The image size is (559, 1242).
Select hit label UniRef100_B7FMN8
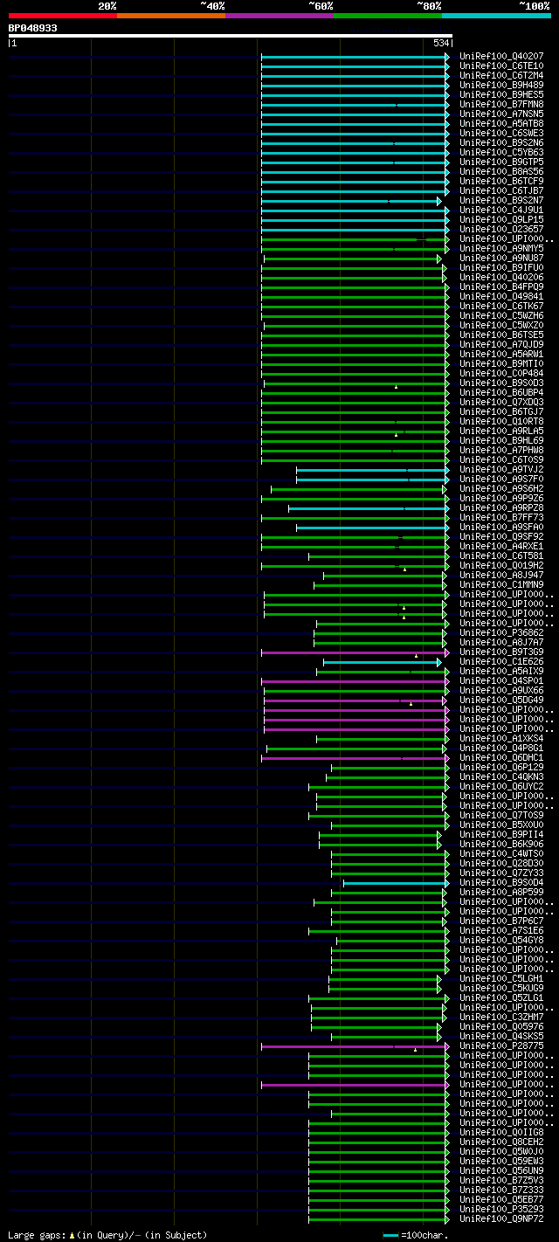tap(501, 104)
